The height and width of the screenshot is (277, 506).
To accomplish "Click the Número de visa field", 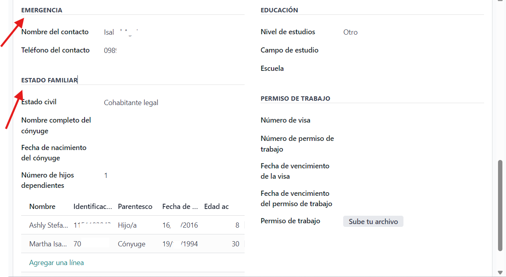I will [411, 121].
